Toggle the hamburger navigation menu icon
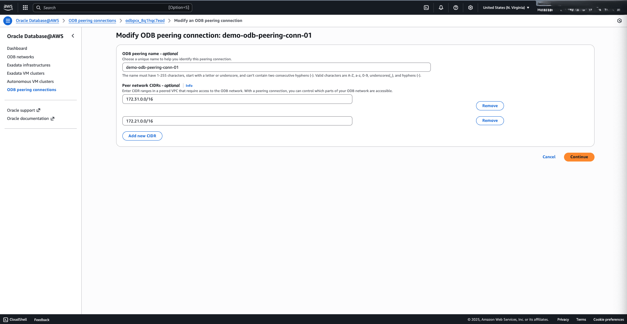 [8, 20]
